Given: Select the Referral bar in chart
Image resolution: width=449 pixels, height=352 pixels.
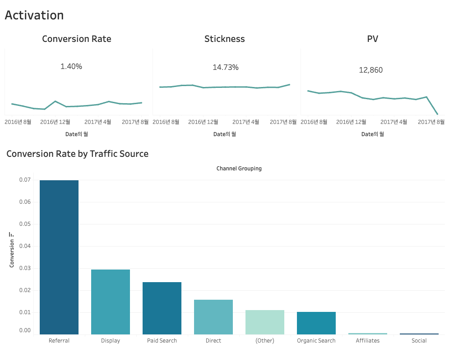Looking at the screenshot, I should pos(59,257).
